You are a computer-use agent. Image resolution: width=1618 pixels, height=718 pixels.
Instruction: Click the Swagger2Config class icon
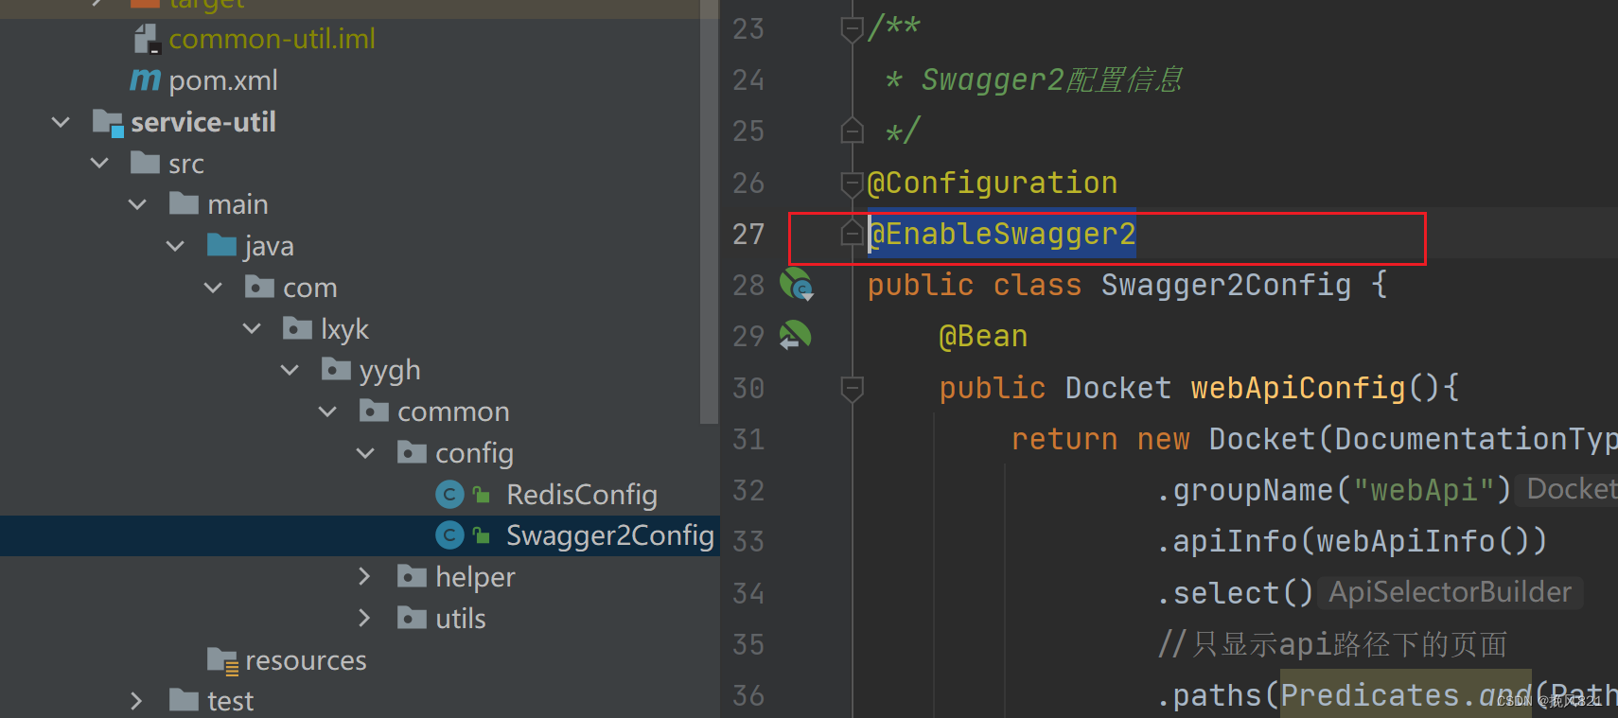(x=449, y=534)
